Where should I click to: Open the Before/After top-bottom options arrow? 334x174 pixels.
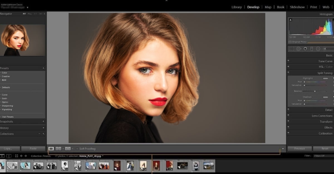tap(72, 149)
